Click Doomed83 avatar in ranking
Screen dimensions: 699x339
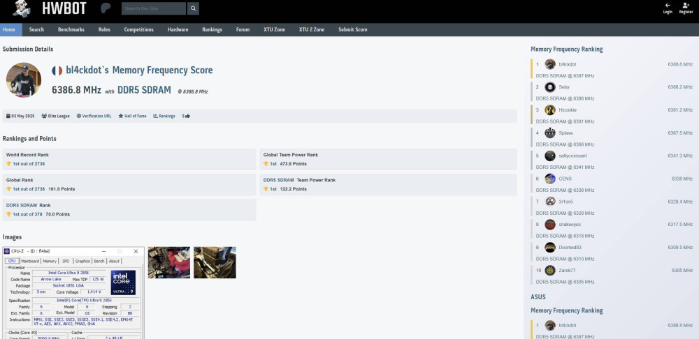(549, 248)
